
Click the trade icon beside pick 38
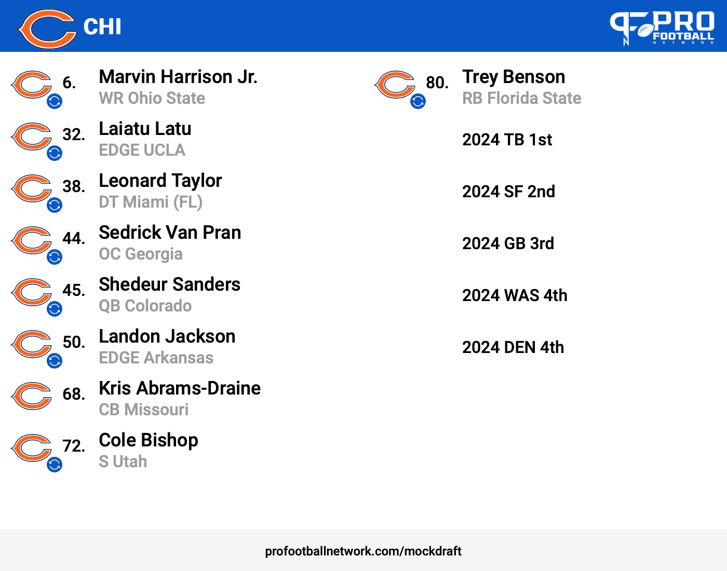55,205
